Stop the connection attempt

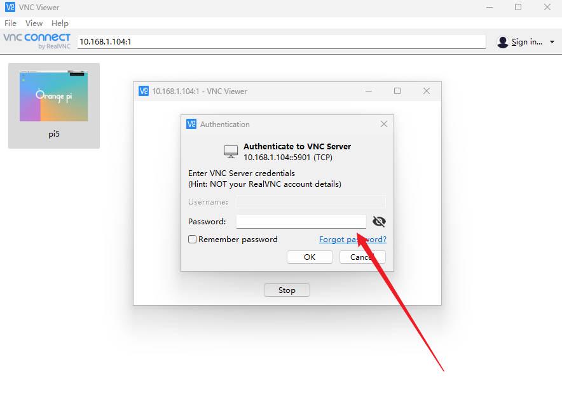[287, 290]
